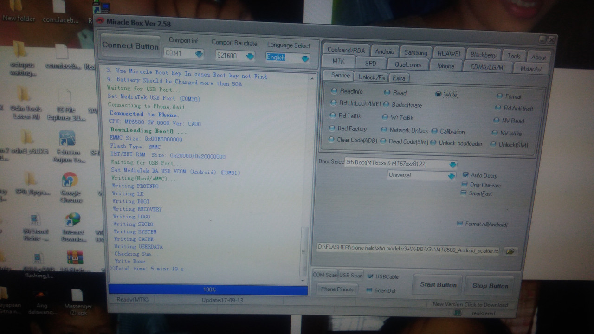Click the 100% progress bar

208,289
